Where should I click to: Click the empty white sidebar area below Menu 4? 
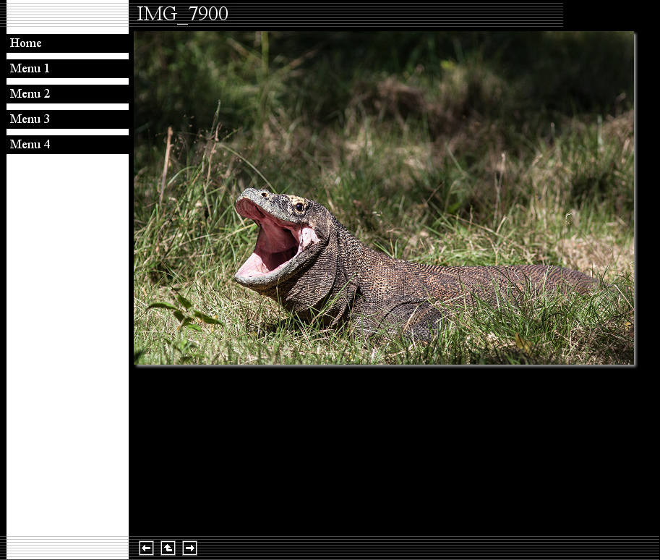click(x=67, y=340)
